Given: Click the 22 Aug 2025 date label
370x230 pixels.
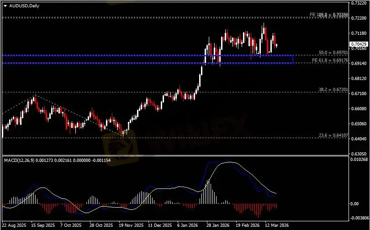Looking at the screenshot, I should click(14, 225).
